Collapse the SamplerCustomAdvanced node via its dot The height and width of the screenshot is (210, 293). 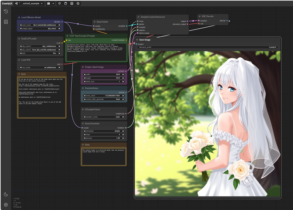[x=138, y=17]
